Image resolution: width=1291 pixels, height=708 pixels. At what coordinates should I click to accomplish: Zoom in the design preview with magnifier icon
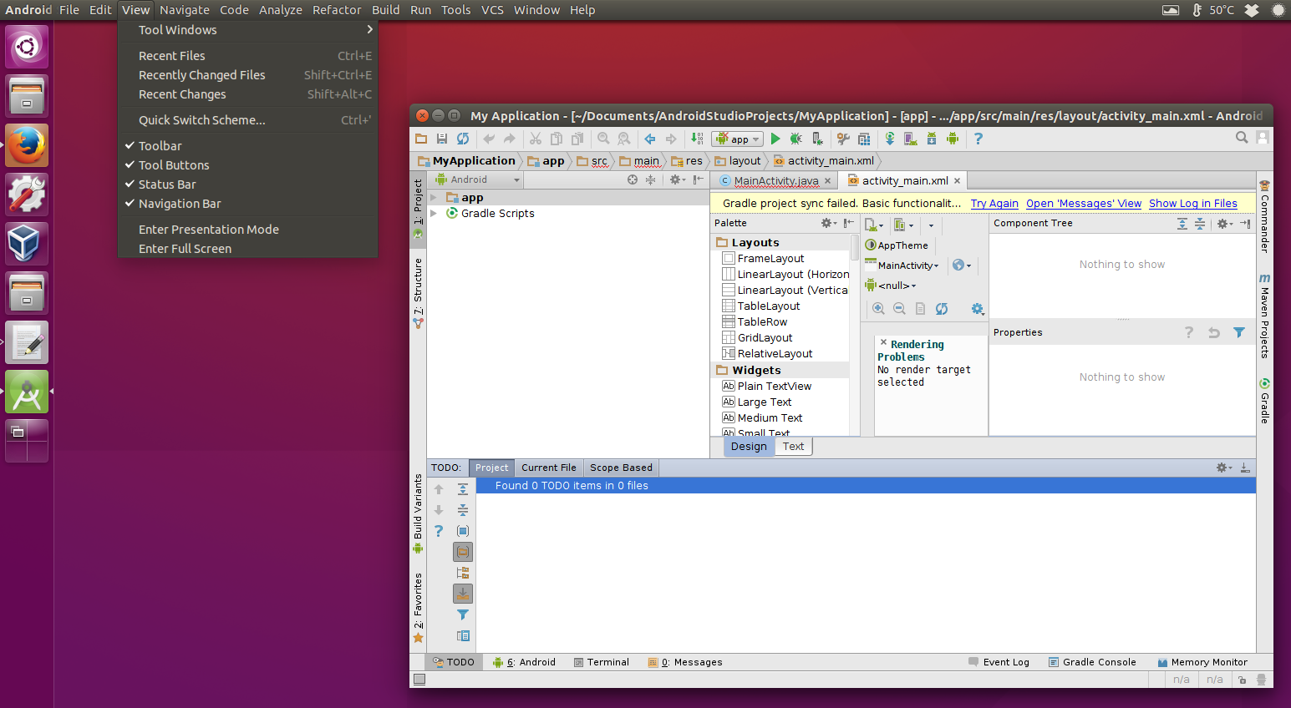click(x=878, y=309)
